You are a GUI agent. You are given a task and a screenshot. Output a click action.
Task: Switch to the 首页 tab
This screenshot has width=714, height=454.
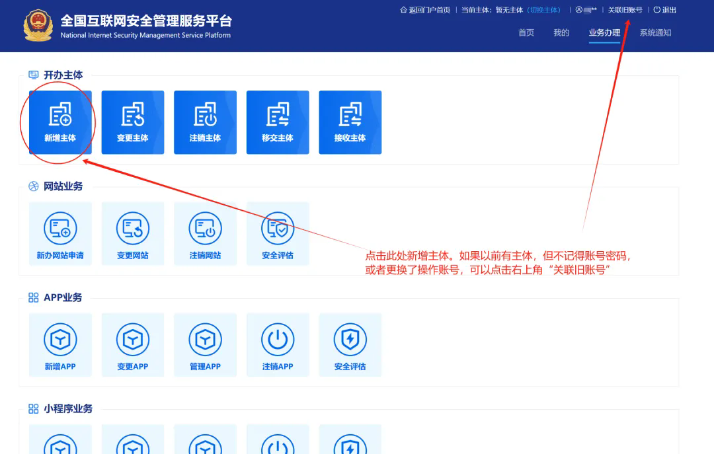point(526,32)
